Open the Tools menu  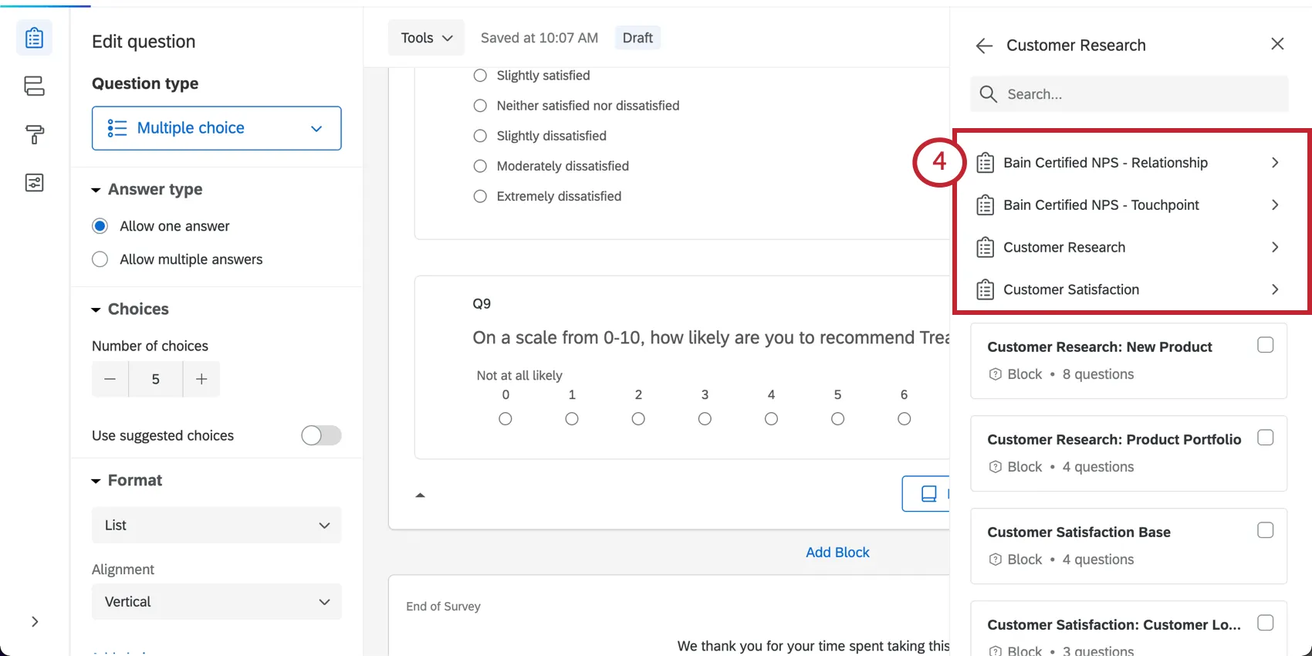tap(426, 37)
